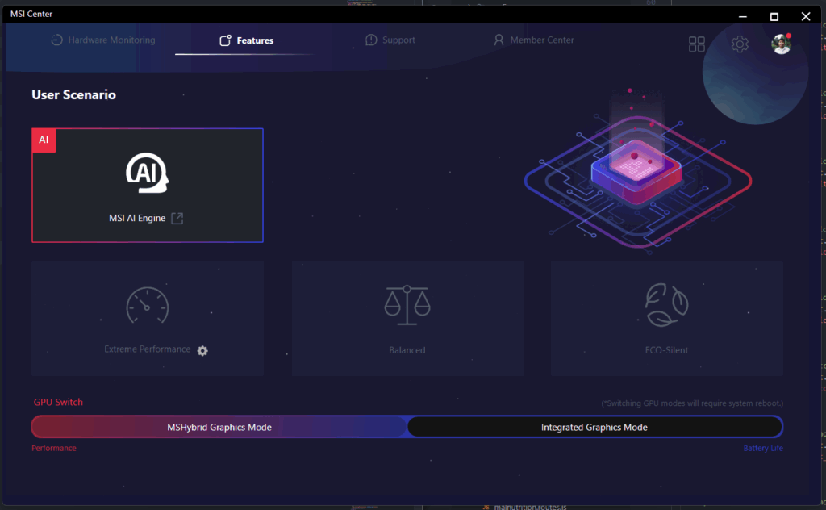Open the Hardware Monitoring tab
This screenshot has width=826, height=510.
point(103,40)
